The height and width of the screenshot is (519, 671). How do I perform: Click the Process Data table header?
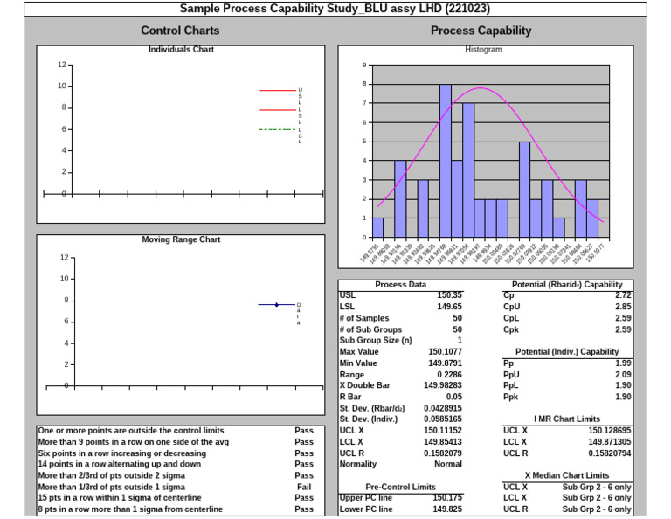pos(400,285)
